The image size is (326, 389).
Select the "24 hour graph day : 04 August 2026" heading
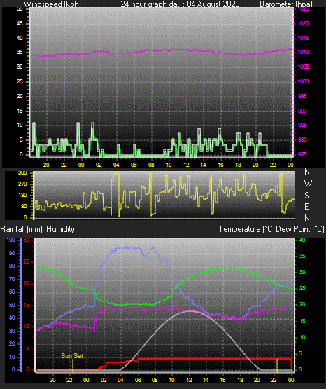tap(180, 4)
